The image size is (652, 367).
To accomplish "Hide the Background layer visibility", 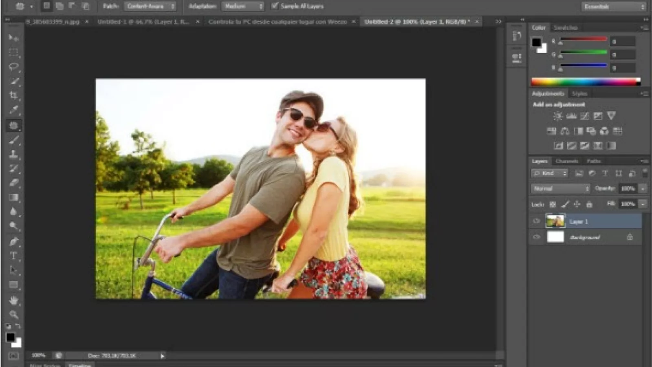I will click(536, 237).
